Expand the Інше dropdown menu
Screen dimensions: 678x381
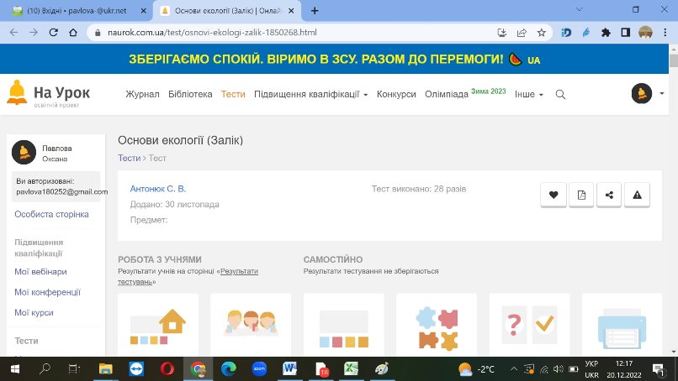(x=529, y=94)
